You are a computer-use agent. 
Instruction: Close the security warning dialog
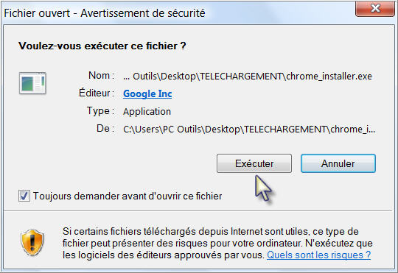coord(375,8)
